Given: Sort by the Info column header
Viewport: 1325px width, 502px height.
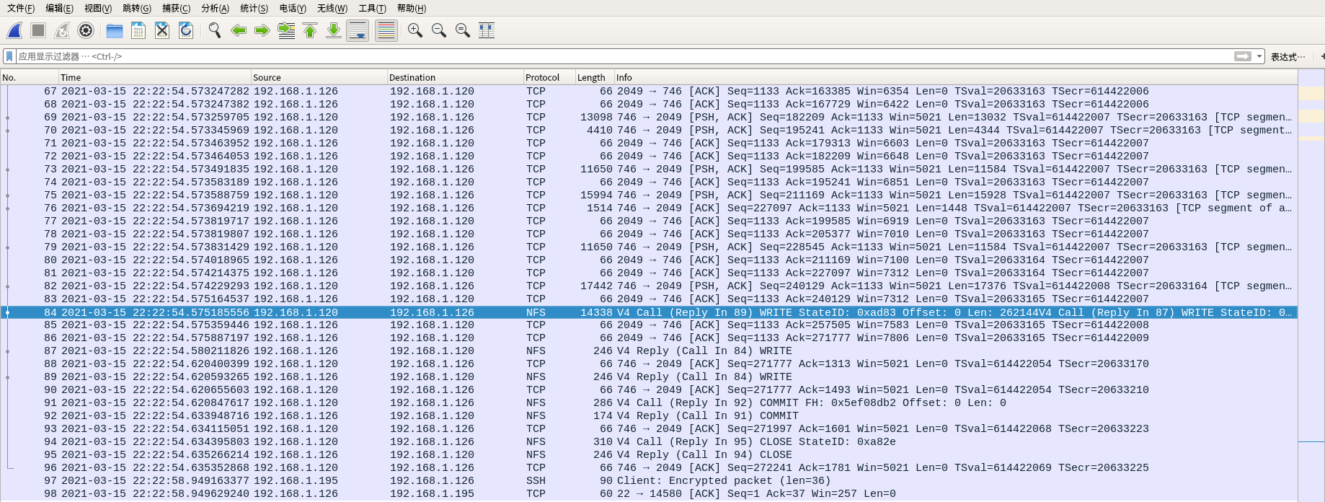Looking at the screenshot, I should (x=955, y=77).
